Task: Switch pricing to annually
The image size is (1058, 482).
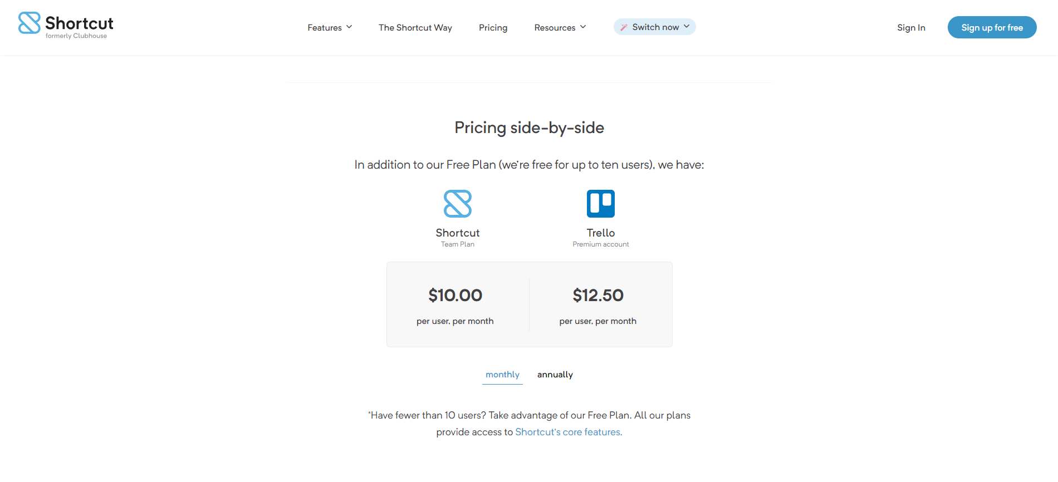Action: (x=555, y=375)
